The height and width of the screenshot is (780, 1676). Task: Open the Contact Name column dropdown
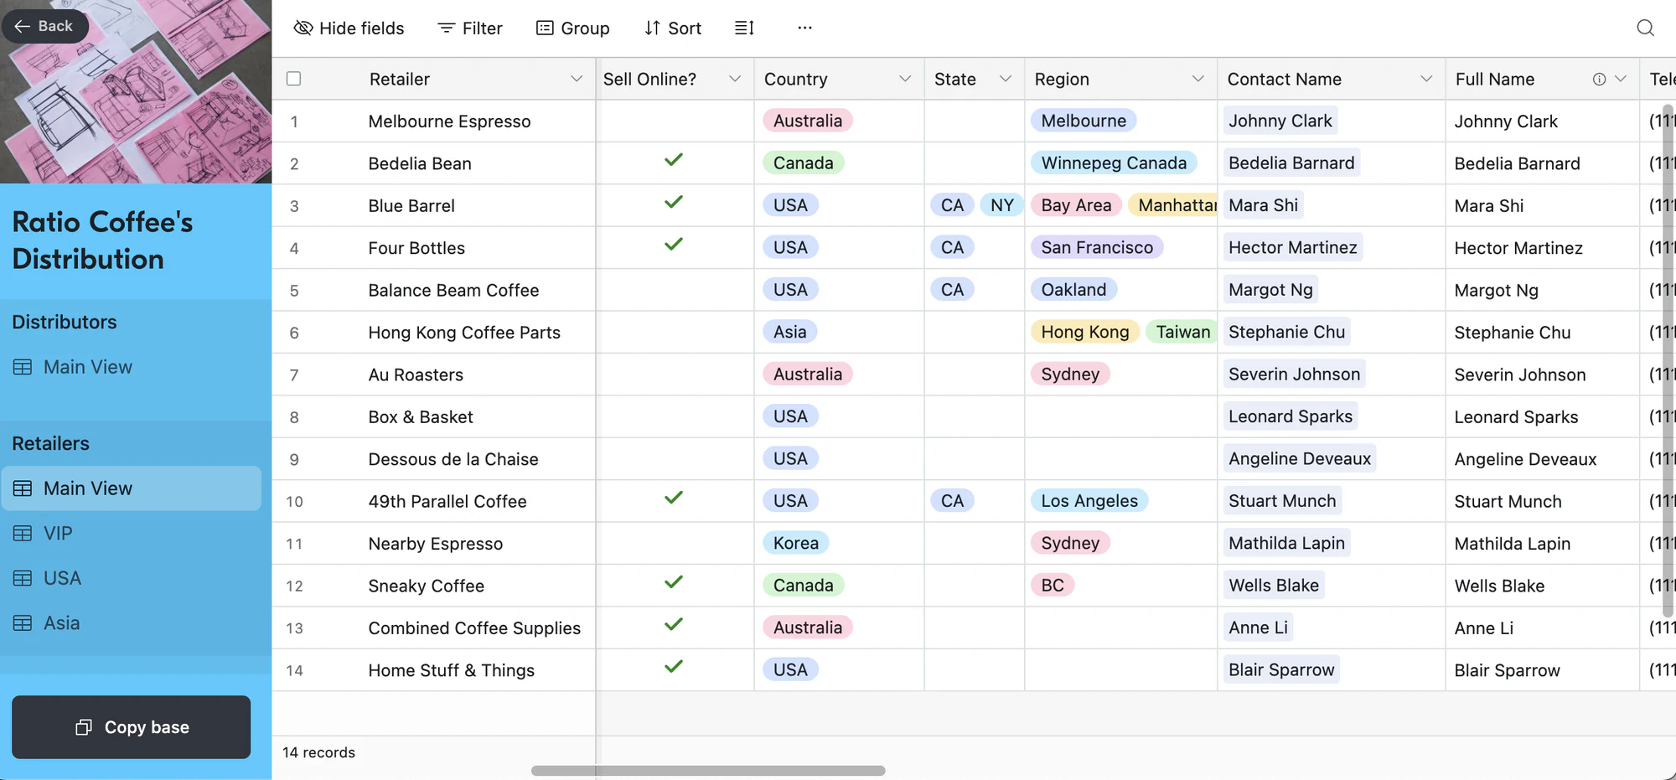pos(1426,79)
